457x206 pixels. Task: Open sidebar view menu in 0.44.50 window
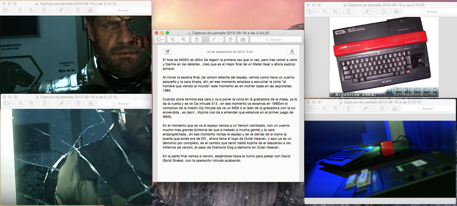(160, 39)
